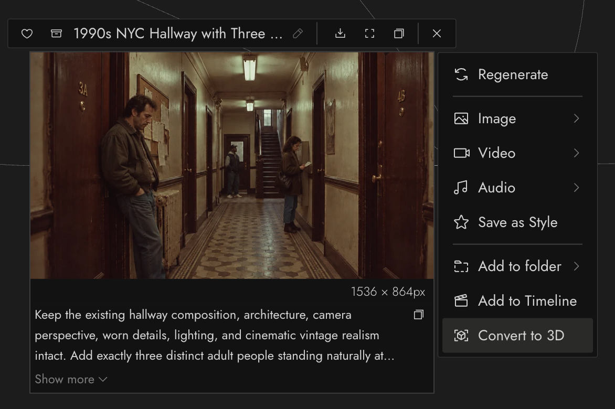
Task: Select Regenerate from the menu
Action: coord(517,74)
